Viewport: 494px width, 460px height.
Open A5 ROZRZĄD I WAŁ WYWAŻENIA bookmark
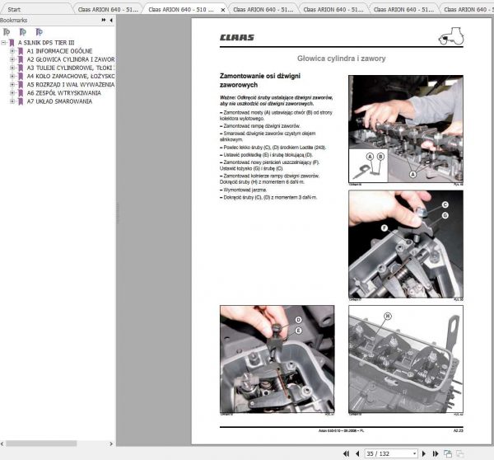[x=71, y=85]
